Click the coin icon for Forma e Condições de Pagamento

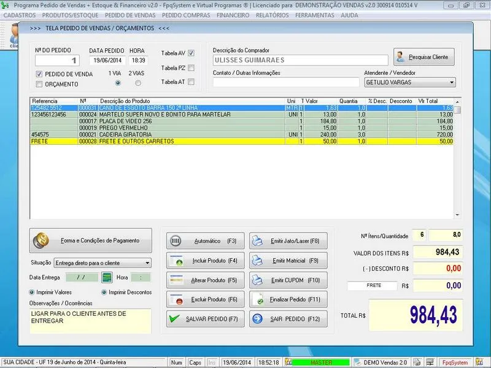tap(41, 240)
